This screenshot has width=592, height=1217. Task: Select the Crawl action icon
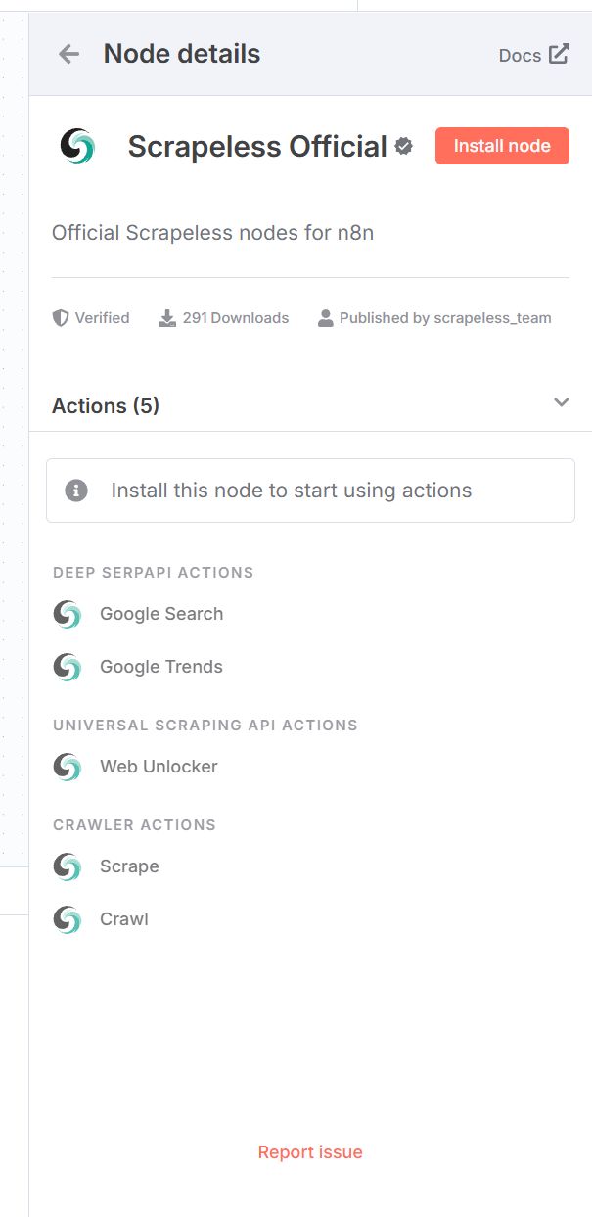click(68, 919)
